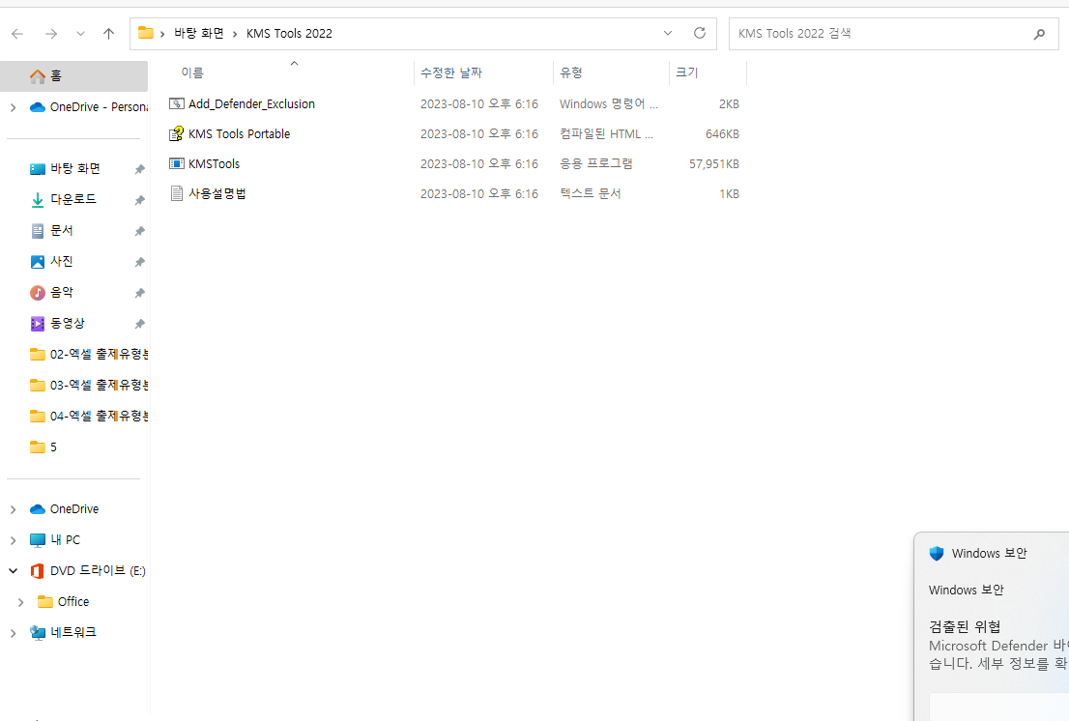
Task: Open DVD 드라이브 (E:) in sidebar
Action: tap(87, 570)
